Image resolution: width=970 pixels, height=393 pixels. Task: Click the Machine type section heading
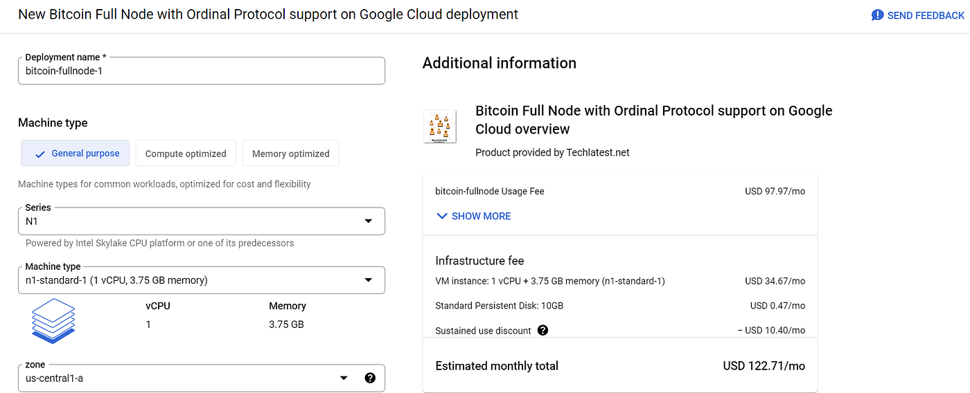tap(53, 122)
